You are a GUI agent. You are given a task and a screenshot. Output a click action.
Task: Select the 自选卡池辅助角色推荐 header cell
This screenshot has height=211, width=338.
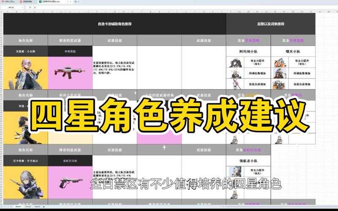coord(114,24)
